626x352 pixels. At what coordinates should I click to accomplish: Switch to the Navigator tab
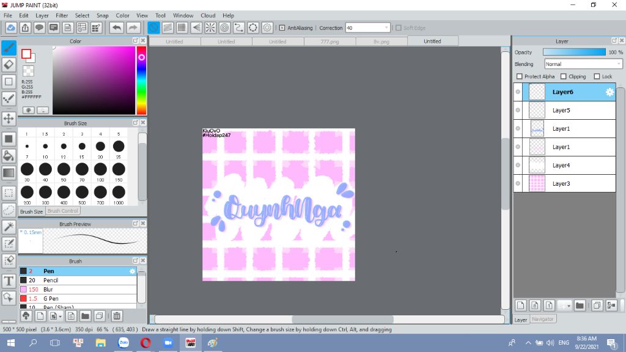click(x=543, y=319)
